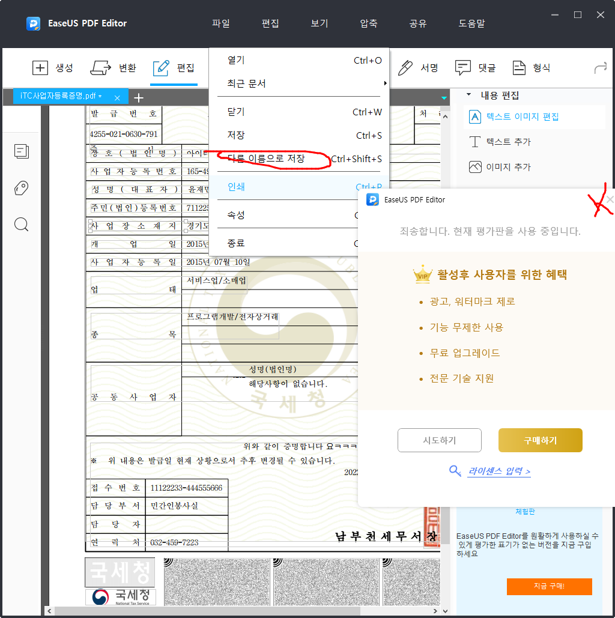Image resolution: width=615 pixels, height=618 pixels.
Task: Click the horizontal scrollbar thumb
Action: pyautogui.click(x=207, y=611)
